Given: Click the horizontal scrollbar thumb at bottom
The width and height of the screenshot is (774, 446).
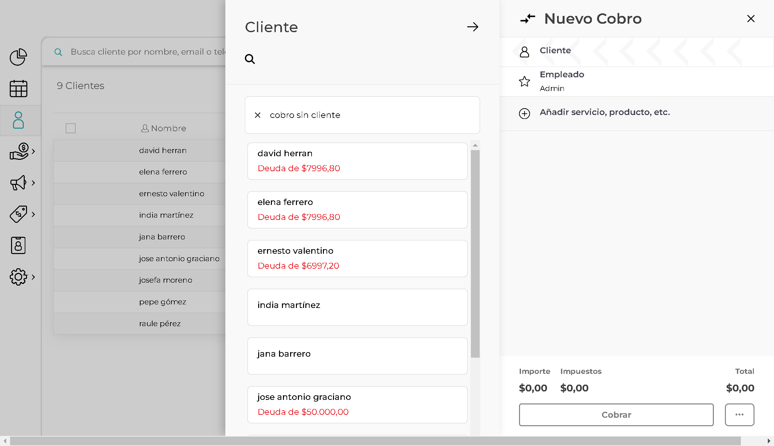Looking at the screenshot, I should 375,441.
